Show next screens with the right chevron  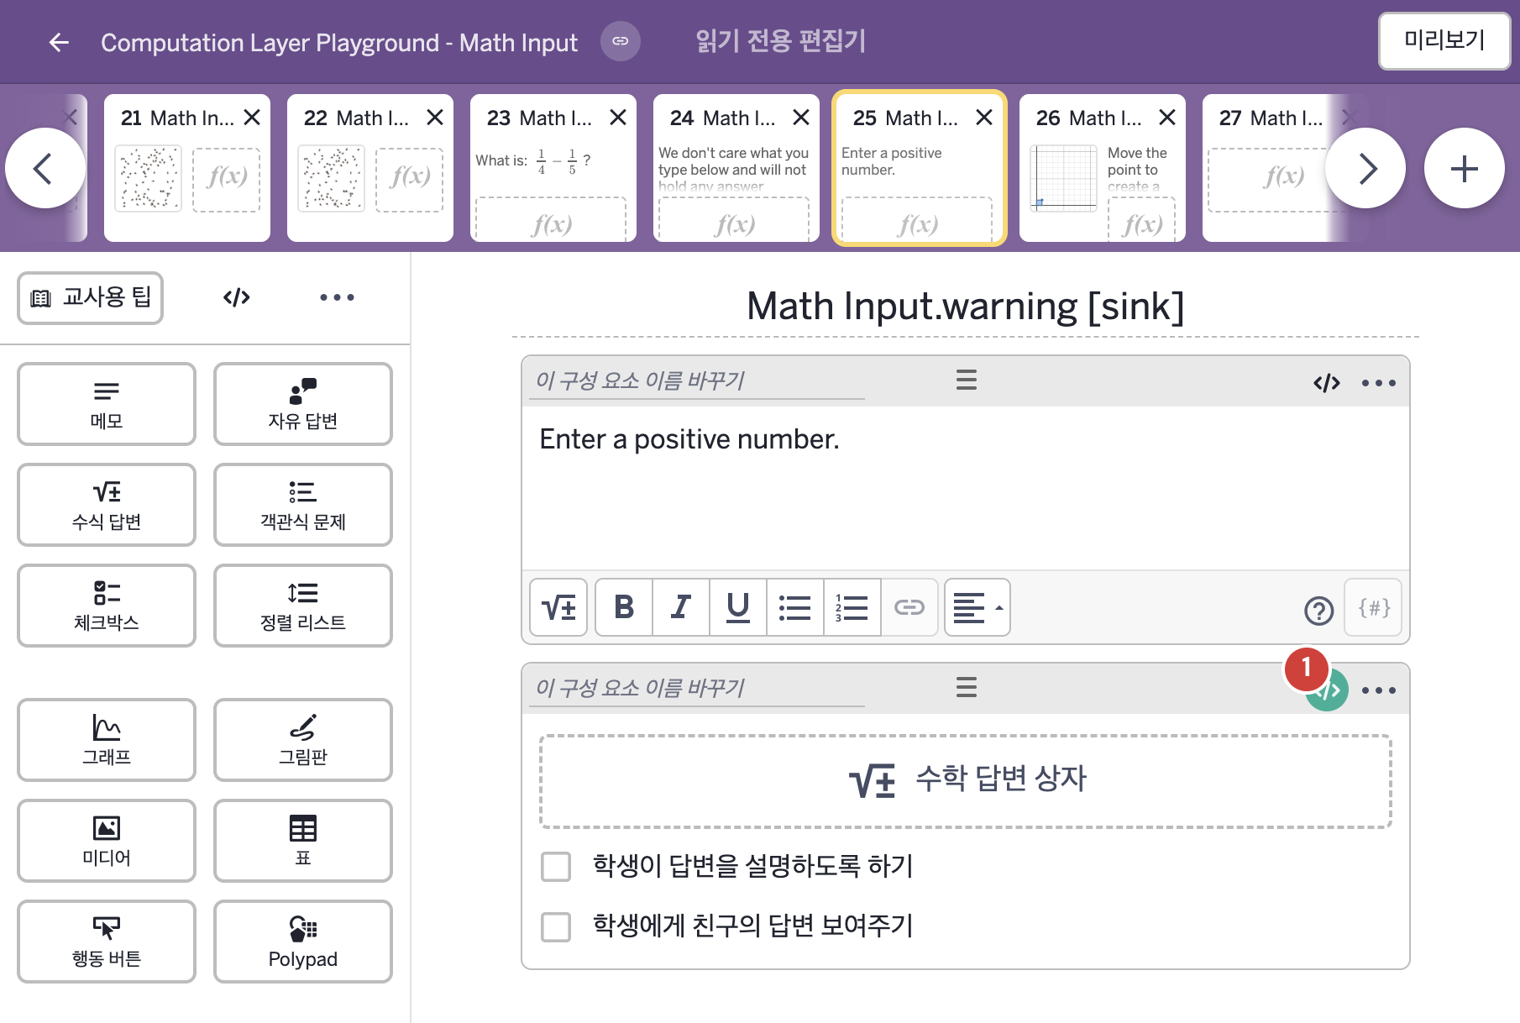point(1366,168)
